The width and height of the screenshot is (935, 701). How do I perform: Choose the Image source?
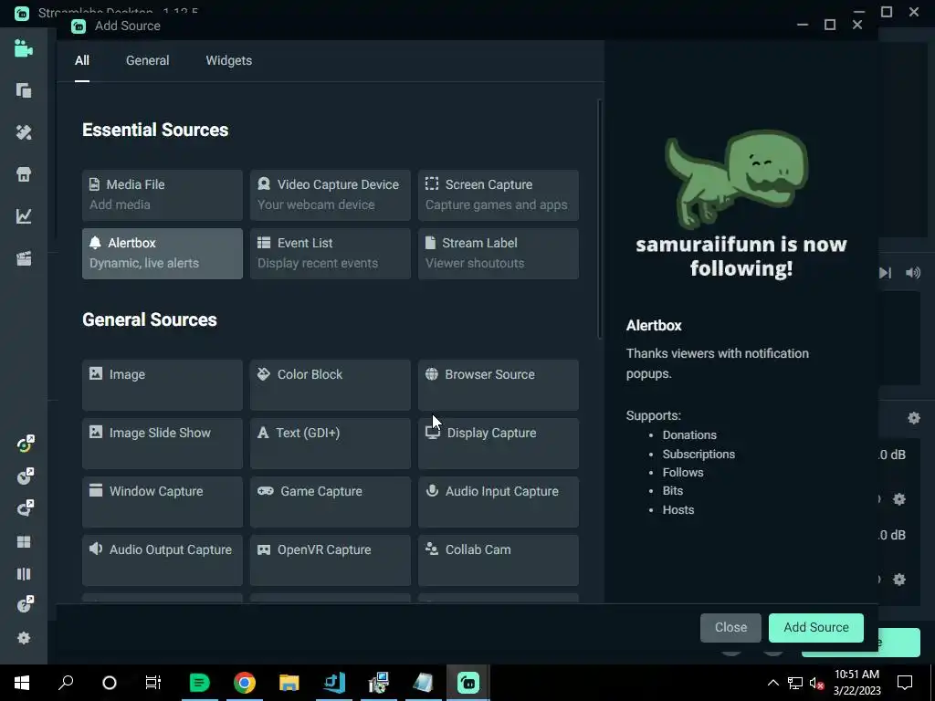(163, 384)
